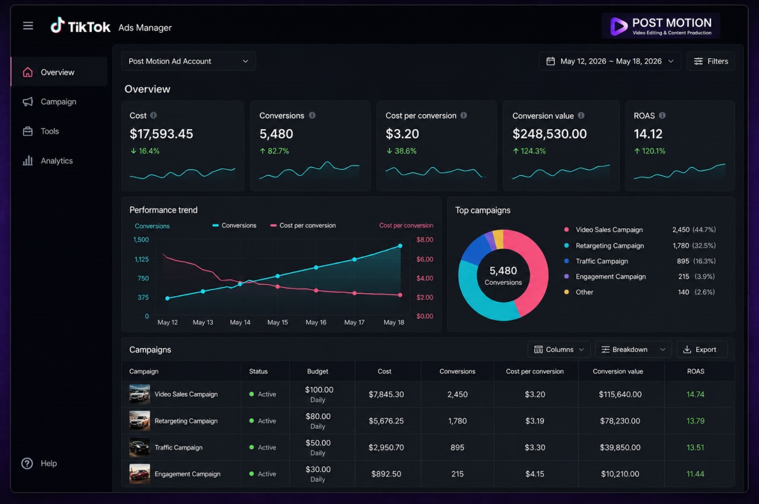Click the Retargeting Campaign thumbnail
This screenshot has width=759, height=504.
pyautogui.click(x=140, y=420)
